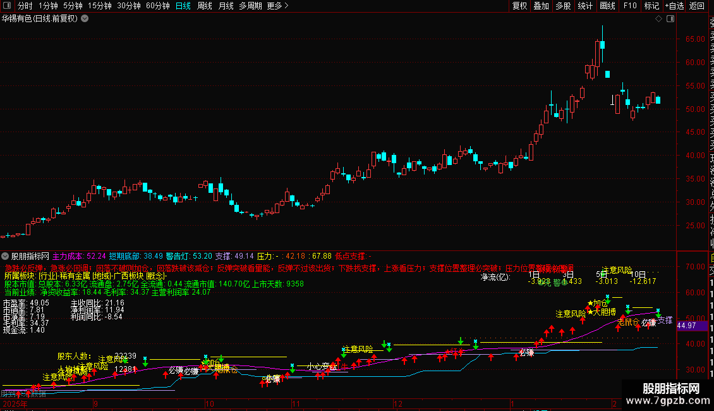Screen dimensions: 714x411
Task: Switch to the 周线 weekly tab
Action: (205, 6)
